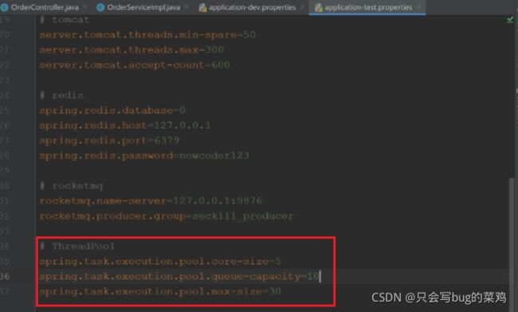Viewport: 518px width, 312px height.
Task: Close the OrderServiceImpl.java tab
Action: [x=186, y=7]
